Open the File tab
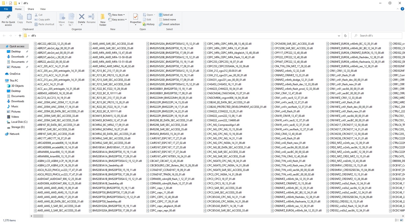 click(x=6, y=9)
